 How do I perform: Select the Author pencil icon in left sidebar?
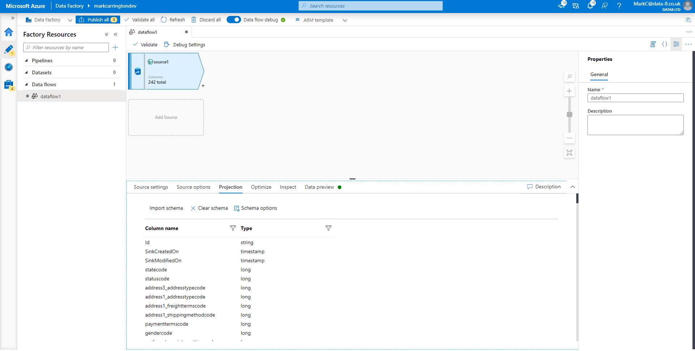[9, 49]
